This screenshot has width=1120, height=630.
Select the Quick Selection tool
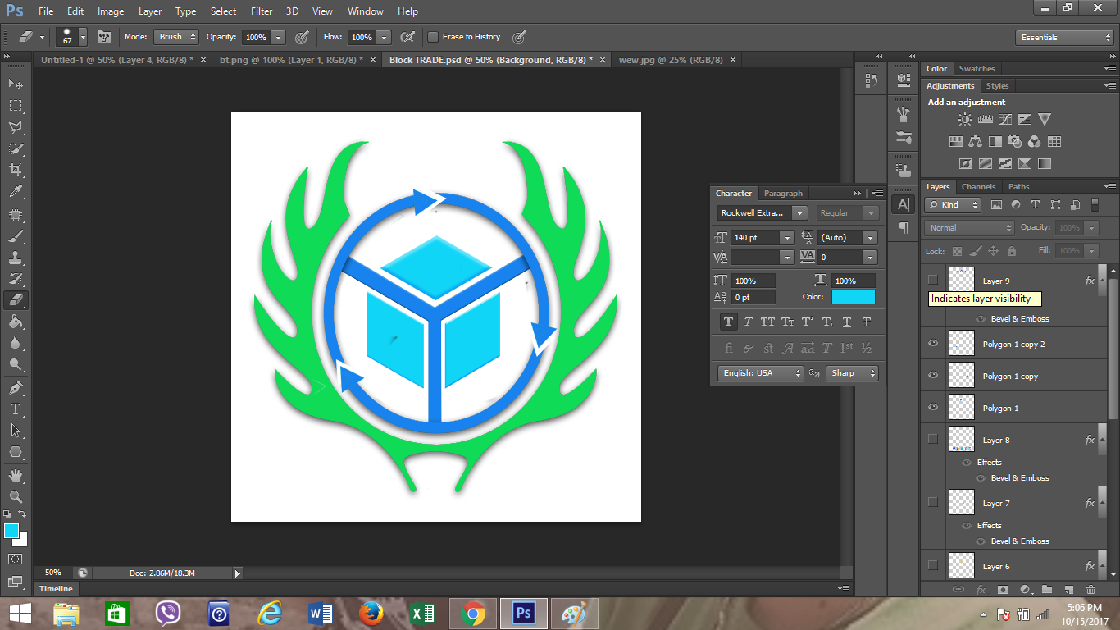[x=16, y=148]
